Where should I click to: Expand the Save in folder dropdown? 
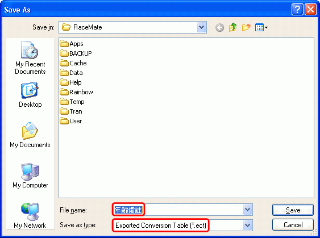click(x=201, y=27)
